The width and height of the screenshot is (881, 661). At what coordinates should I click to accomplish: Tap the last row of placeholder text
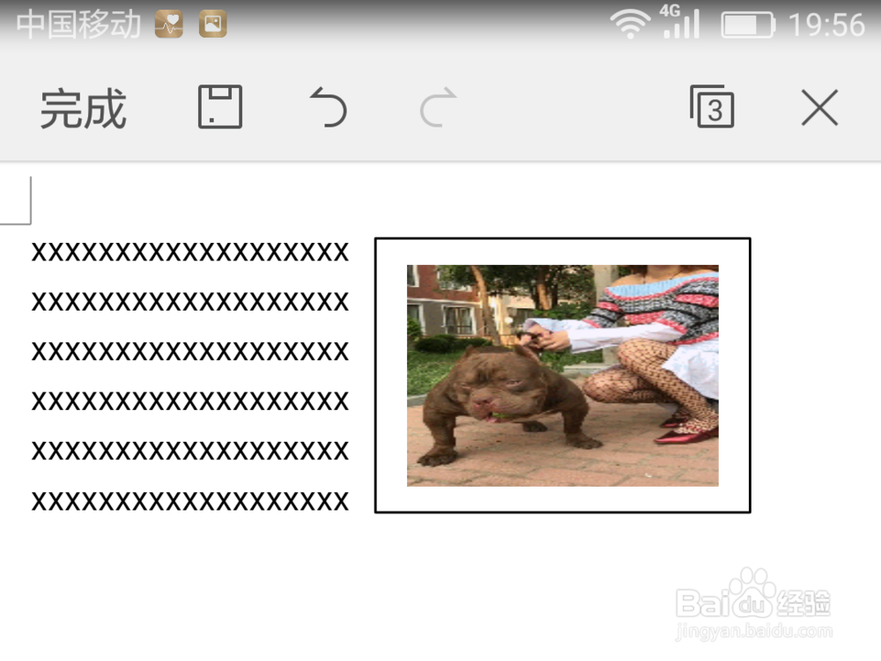pos(189,502)
